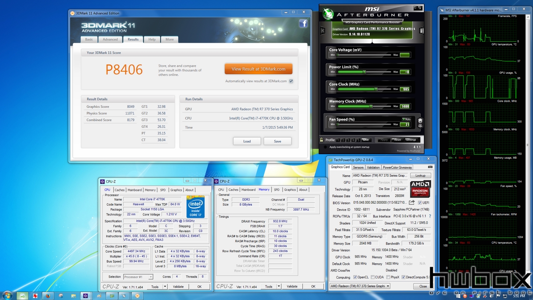Click the Memory Clock slider in Afterburner
533x300 pixels.
coord(364,106)
